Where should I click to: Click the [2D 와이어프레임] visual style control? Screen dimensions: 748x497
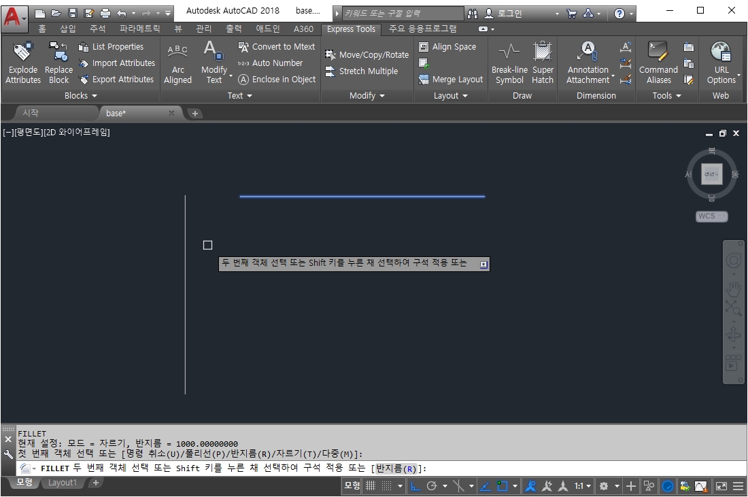point(77,132)
